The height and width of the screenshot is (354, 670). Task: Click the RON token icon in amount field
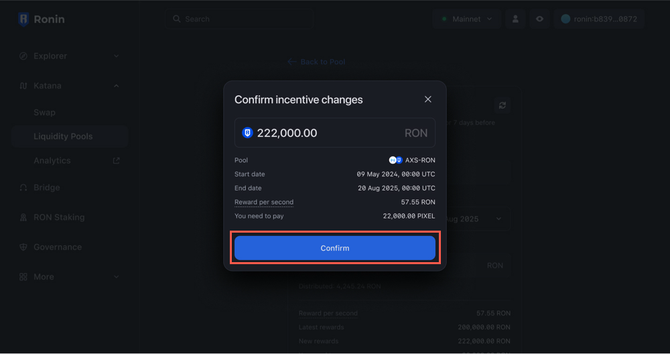(x=247, y=133)
